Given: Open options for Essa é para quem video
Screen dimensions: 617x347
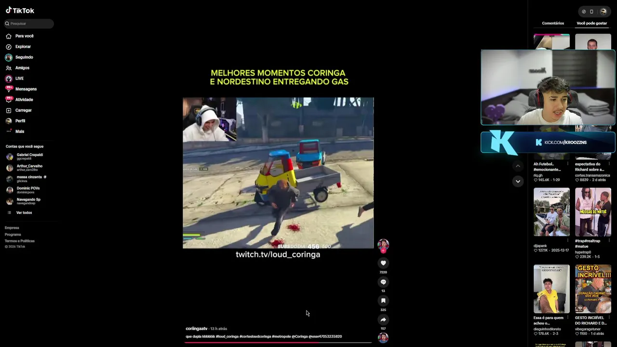Looking at the screenshot, I should click(x=568, y=318).
